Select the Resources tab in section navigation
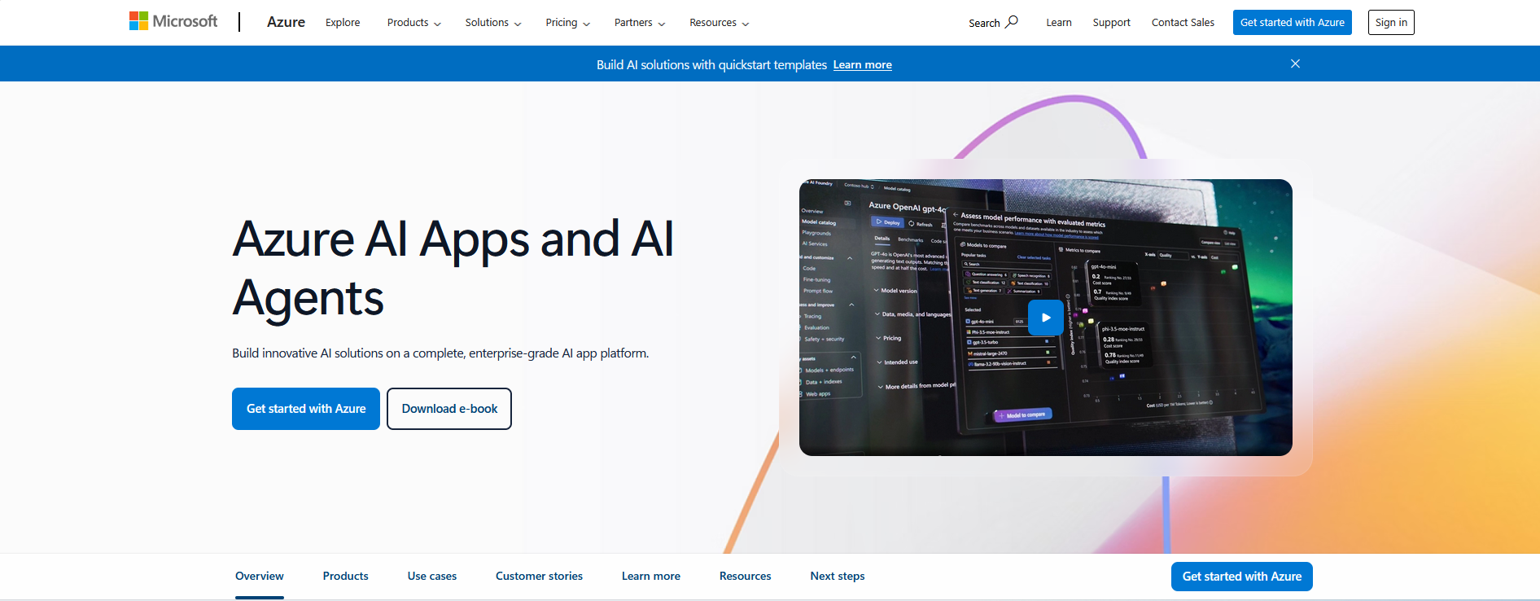The width and height of the screenshot is (1540, 601). 746,577
